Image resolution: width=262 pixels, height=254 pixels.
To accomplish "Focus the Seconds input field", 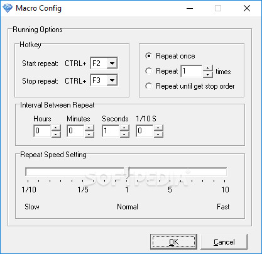I will 111,131.
